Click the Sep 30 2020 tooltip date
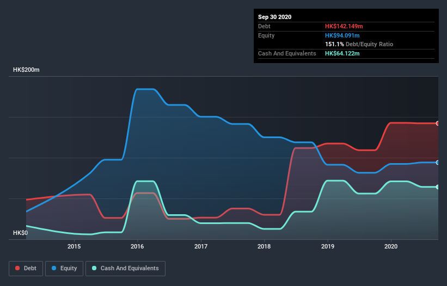The height and width of the screenshot is (286, 447). point(275,17)
